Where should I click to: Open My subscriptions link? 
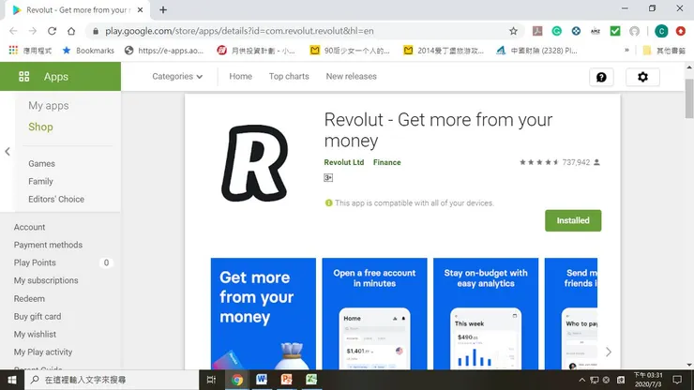click(x=46, y=280)
